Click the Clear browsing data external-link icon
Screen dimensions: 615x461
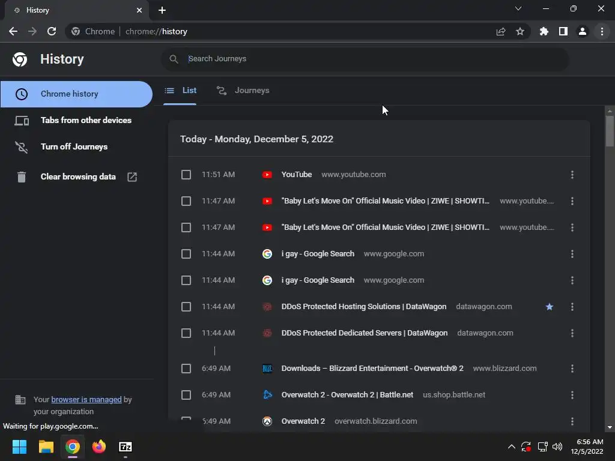click(132, 177)
